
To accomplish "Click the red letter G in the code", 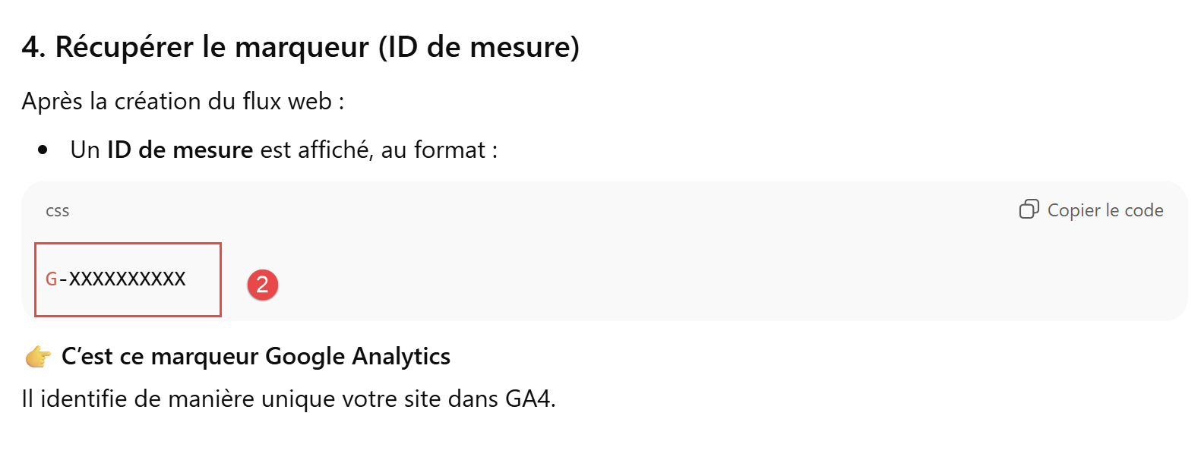I will coord(51,279).
